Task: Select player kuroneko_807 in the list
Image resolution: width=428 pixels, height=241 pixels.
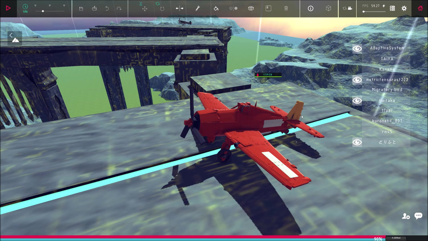Action: click(387, 121)
